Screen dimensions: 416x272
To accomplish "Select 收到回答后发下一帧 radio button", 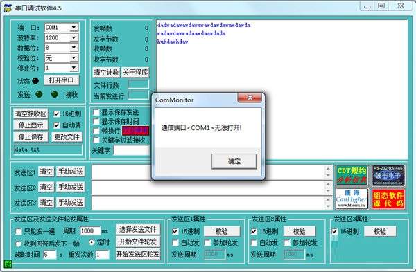I will tap(19, 243).
